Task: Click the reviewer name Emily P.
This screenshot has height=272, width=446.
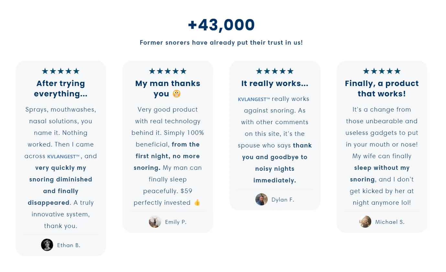Action: tap(176, 222)
